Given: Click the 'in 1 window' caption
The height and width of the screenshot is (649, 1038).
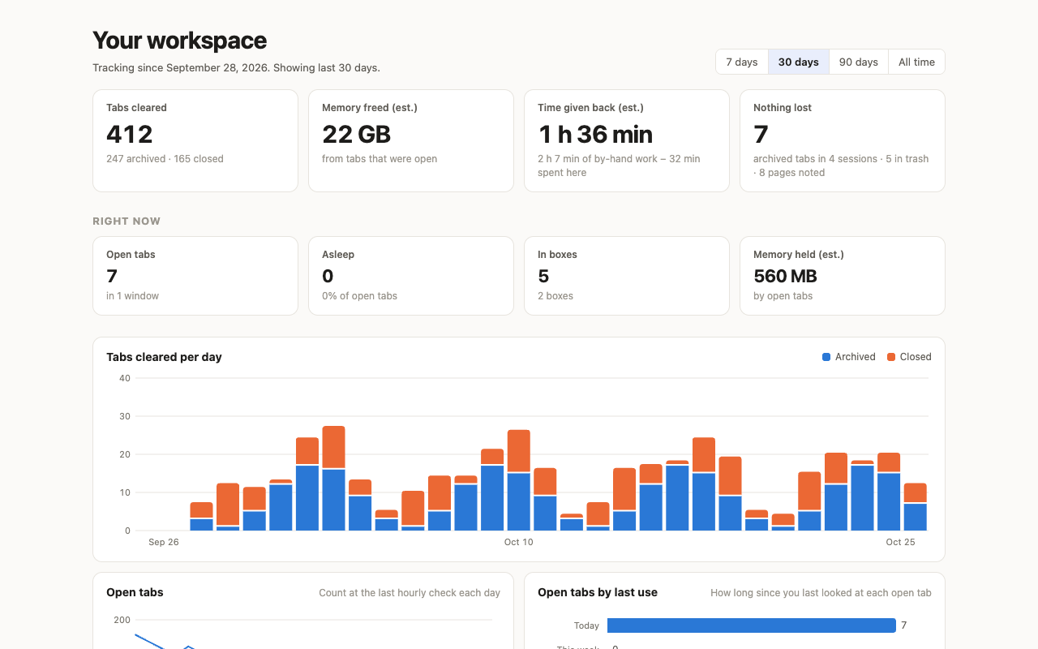Looking at the screenshot, I should pyautogui.click(x=132, y=296).
